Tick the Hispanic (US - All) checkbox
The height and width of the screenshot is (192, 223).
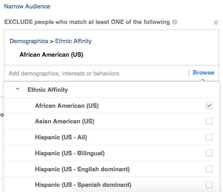209,137
